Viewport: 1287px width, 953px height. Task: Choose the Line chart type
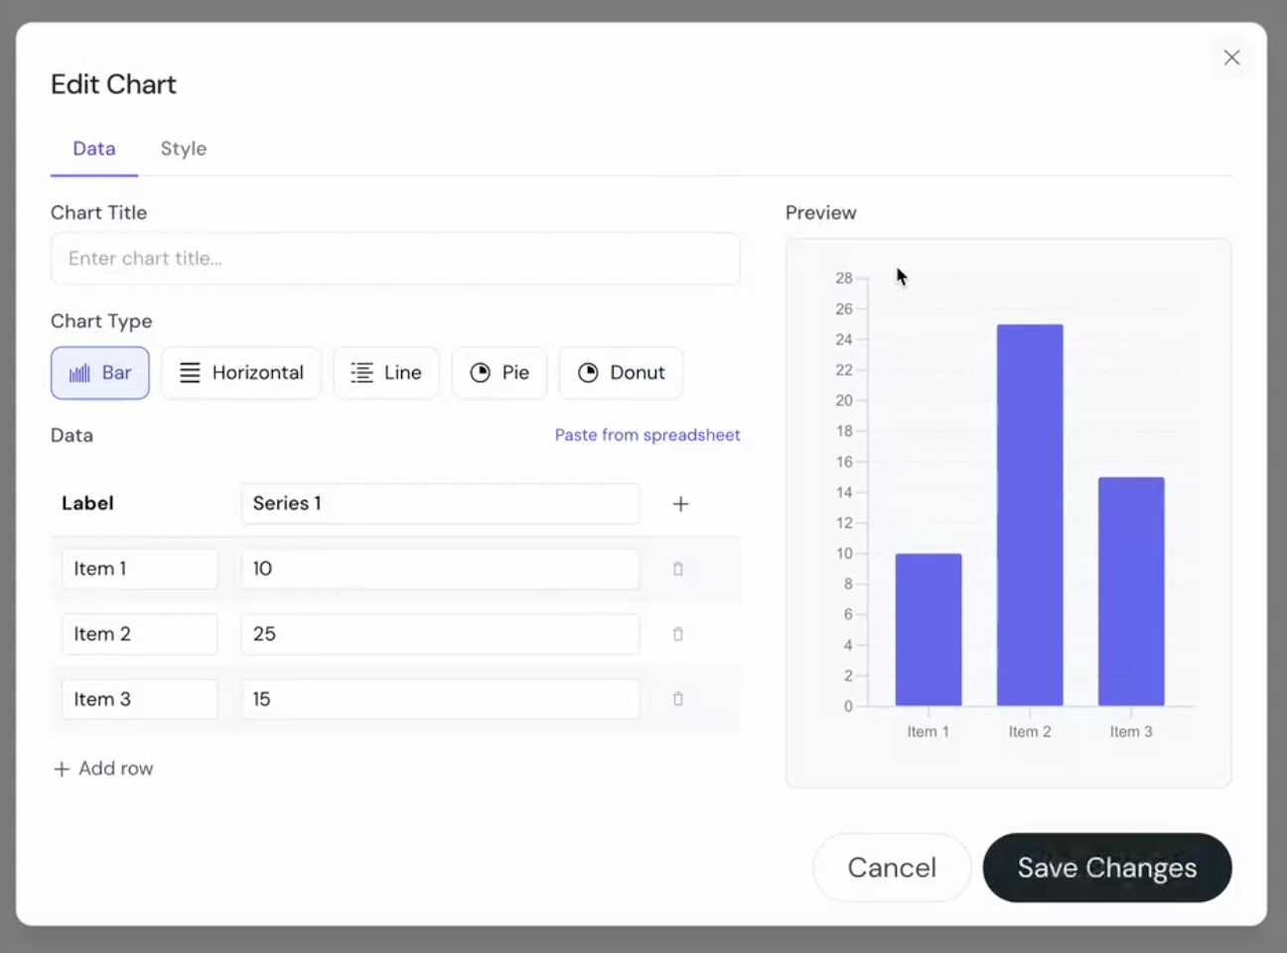[x=386, y=373]
